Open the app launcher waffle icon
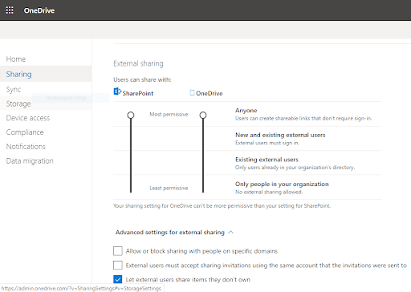The width and height of the screenshot is (411, 292). point(10,10)
